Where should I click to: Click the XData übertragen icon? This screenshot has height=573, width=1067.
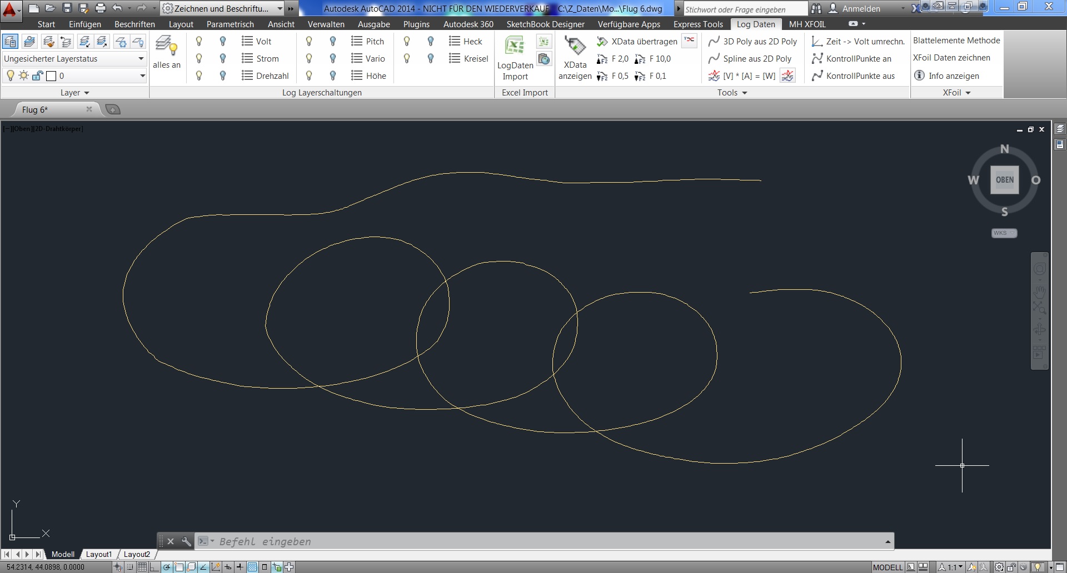(x=602, y=42)
